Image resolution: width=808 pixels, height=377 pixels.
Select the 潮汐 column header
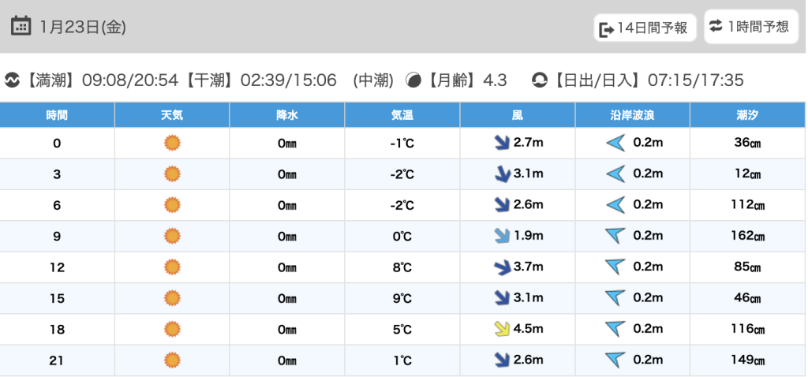(x=746, y=115)
